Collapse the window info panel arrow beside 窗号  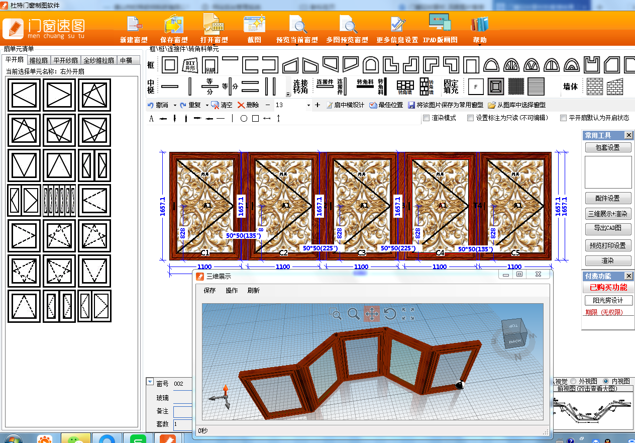click(149, 382)
